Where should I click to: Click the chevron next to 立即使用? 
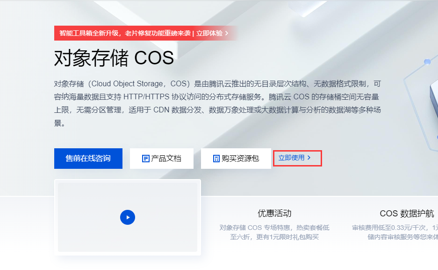(309, 158)
